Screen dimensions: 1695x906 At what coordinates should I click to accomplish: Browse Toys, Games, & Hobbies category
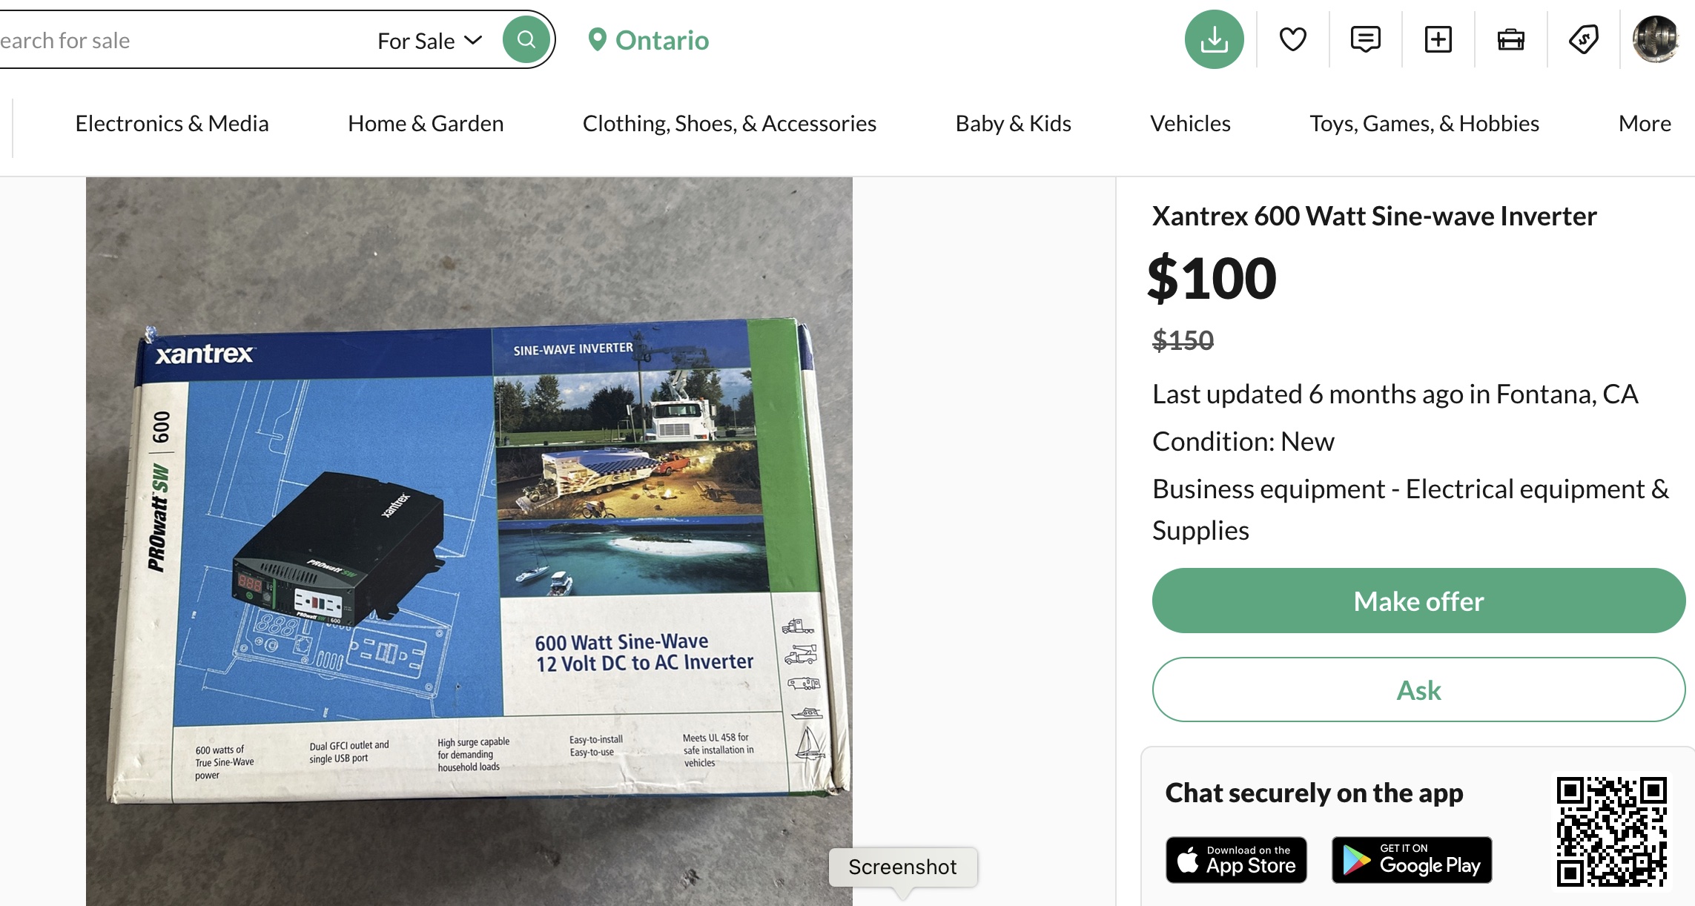[1424, 124]
